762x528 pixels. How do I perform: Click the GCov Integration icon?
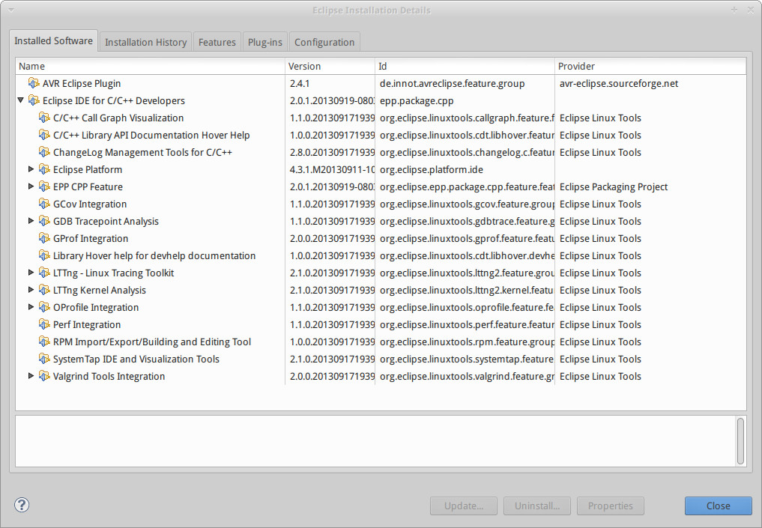[45, 204]
